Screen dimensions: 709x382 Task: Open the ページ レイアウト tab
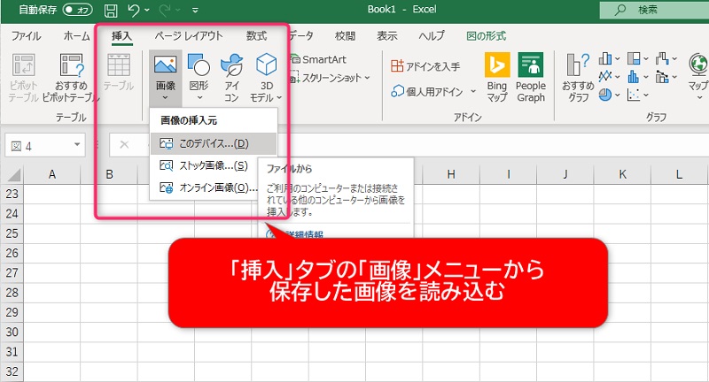[x=188, y=36]
